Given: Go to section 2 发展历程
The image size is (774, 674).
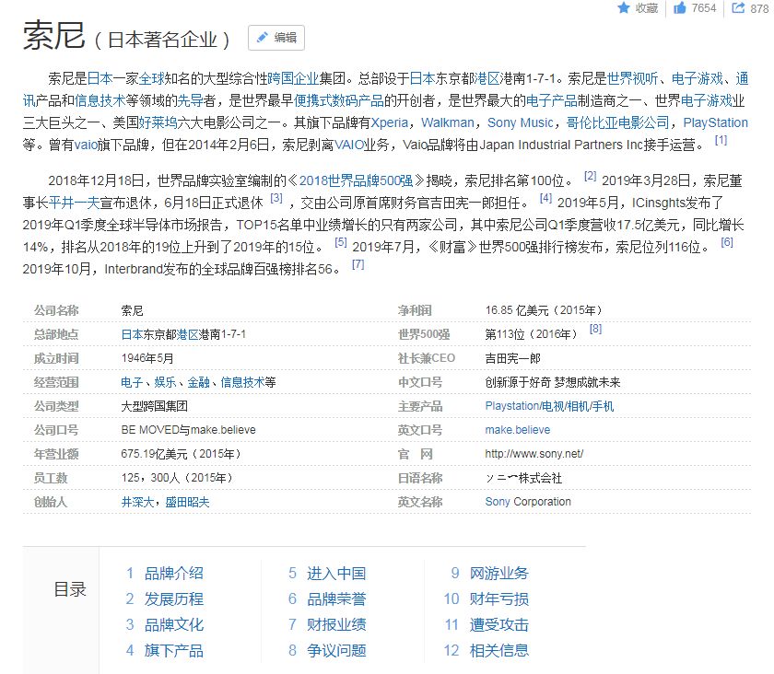Looking at the screenshot, I should coord(173,599).
